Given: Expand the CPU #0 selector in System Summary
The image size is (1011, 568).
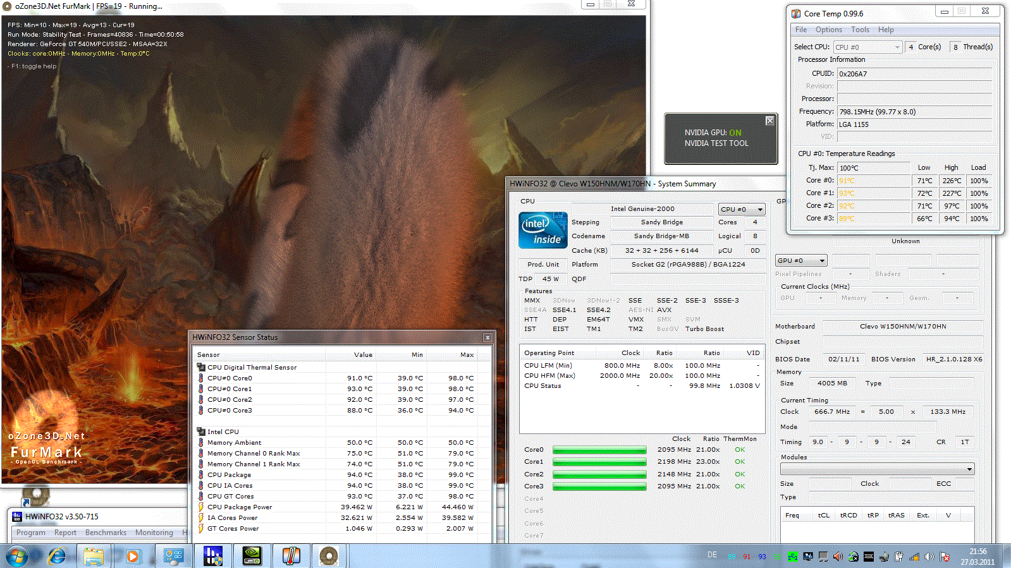Looking at the screenshot, I should pos(742,209).
